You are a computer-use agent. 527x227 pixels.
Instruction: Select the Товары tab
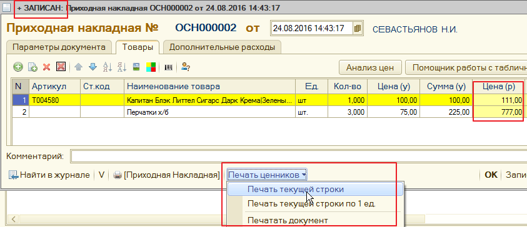coord(138,47)
